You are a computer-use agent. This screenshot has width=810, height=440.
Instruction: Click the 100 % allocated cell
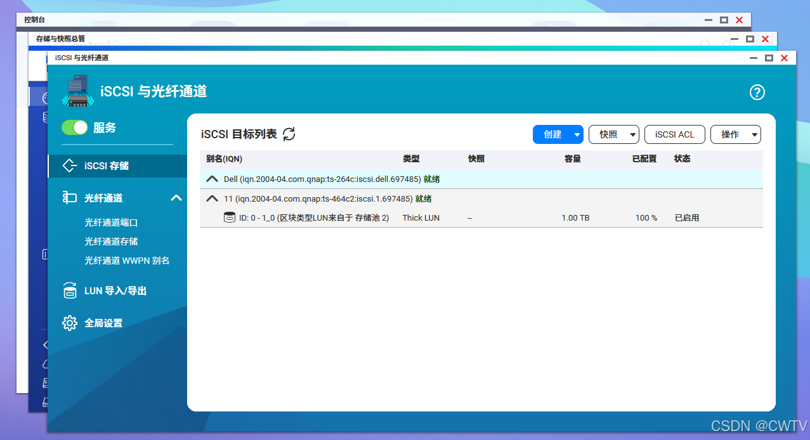click(x=646, y=217)
